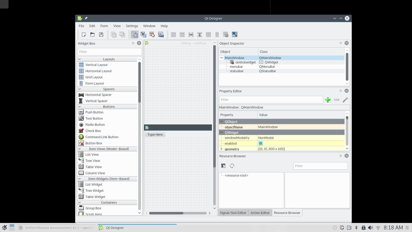Screen dimensions: 412x232
Task: Click the form's horizontal scrollbar
Action: click(x=166, y=213)
